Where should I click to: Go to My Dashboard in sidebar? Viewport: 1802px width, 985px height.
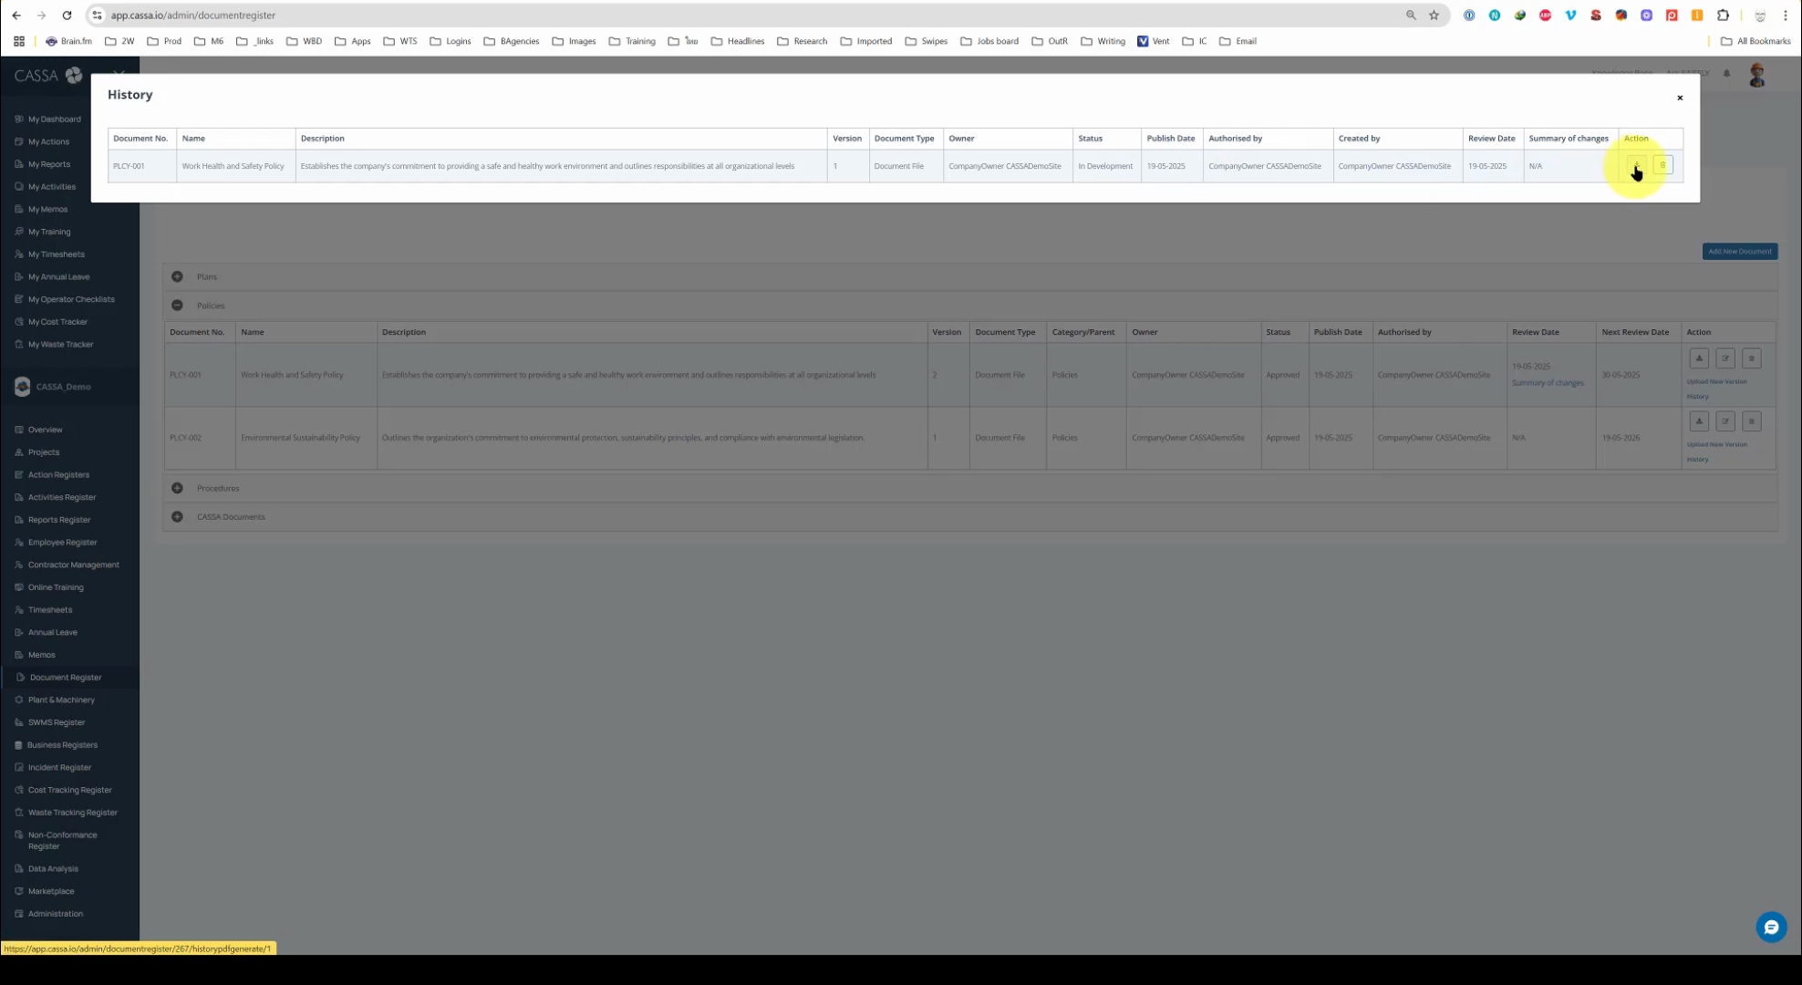(x=54, y=119)
